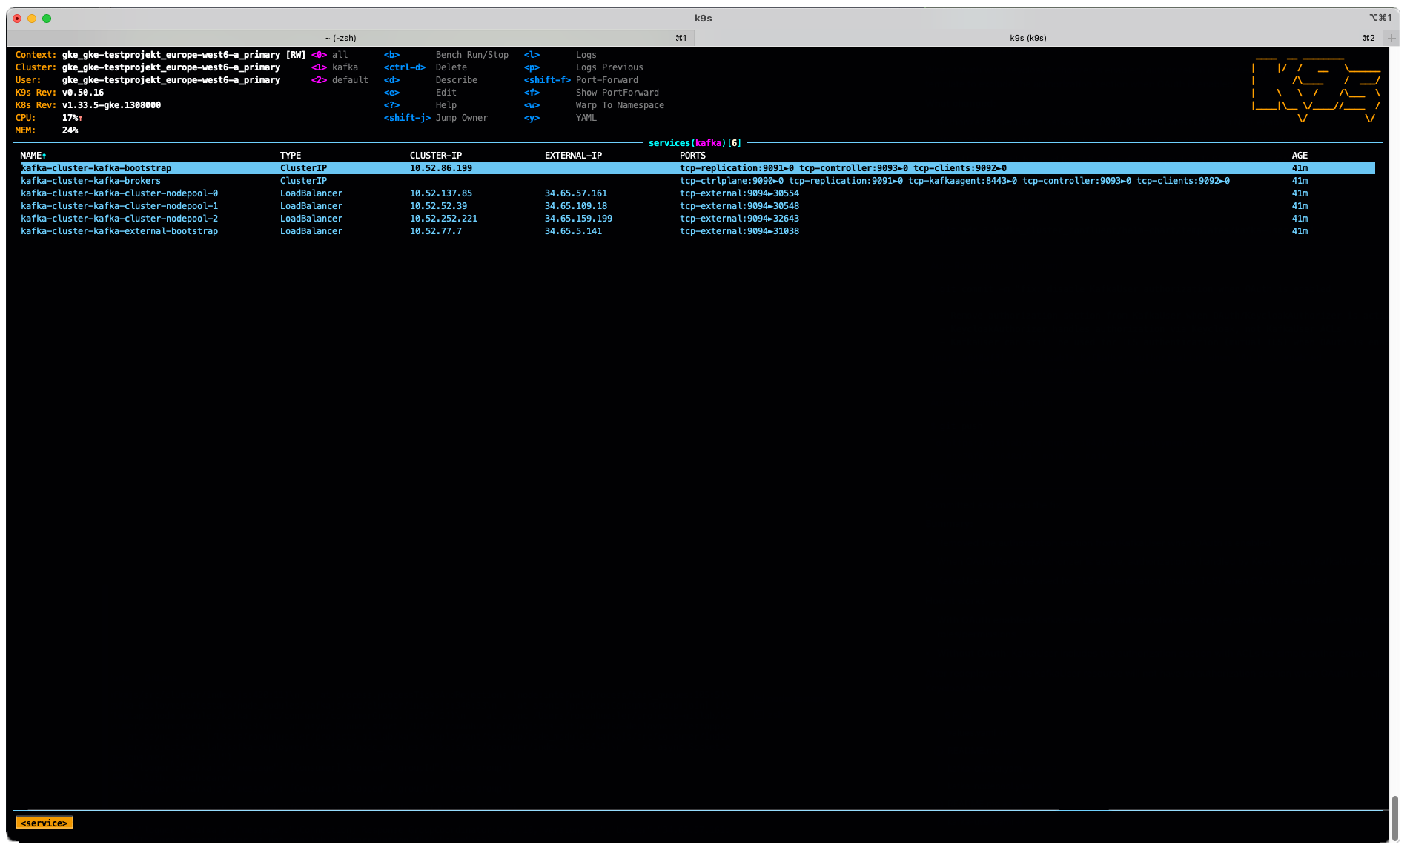The width and height of the screenshot is (1410, 856).
Task: Switch to the k9s (k9s) tab
Action: click(1027, 38)
